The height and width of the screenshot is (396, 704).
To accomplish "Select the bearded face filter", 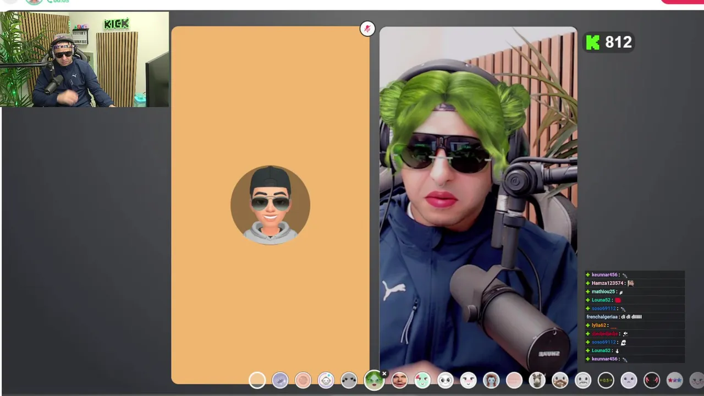I will [560, 380].
